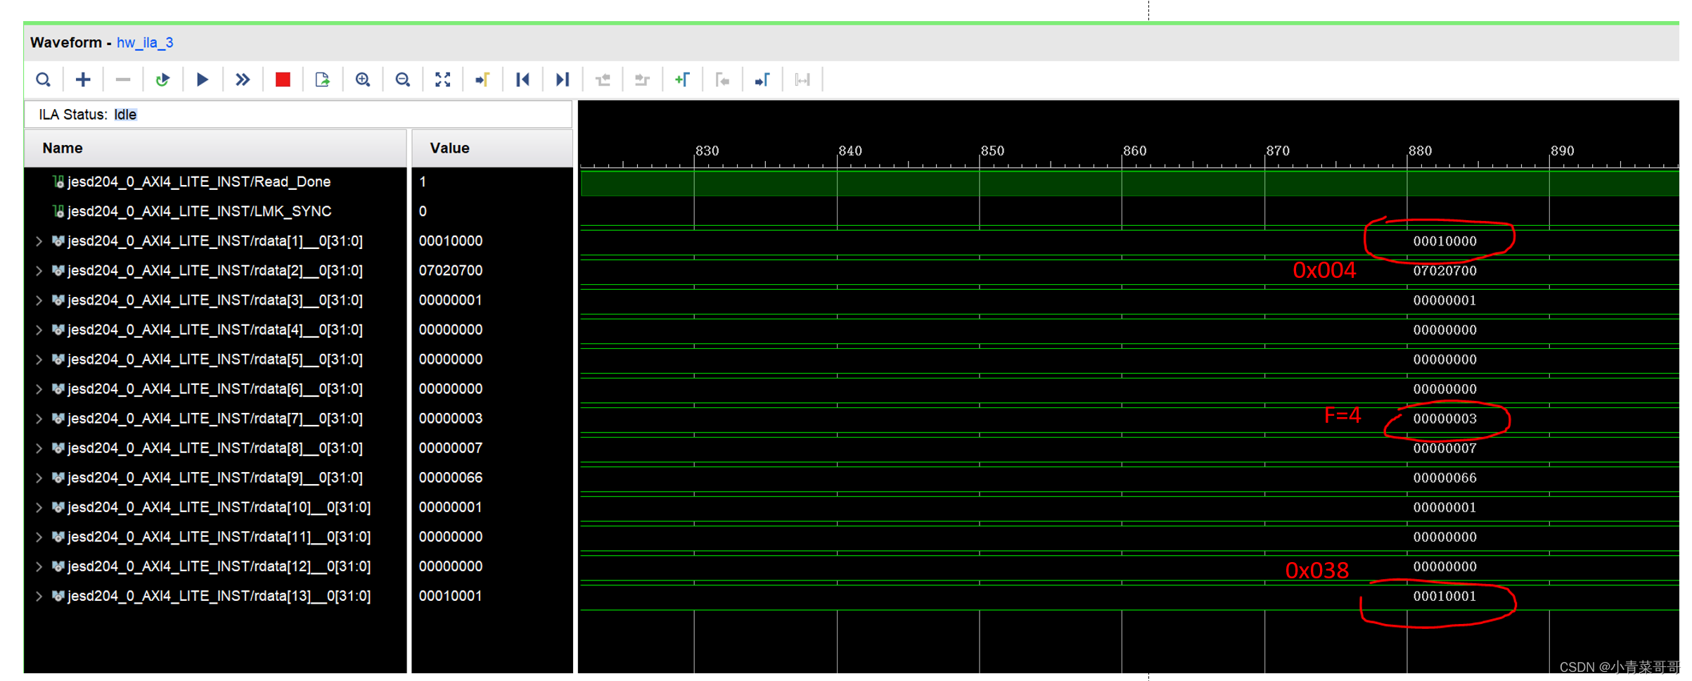Zoom fit the full waveform
The width and height of the screenshot is (1692, 681).
pyautogui.click(x=442, y=79)
